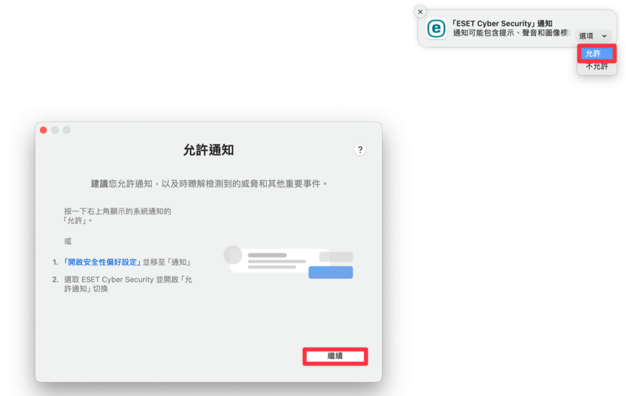The height and width of the screenshot is (396, 626).
Task: Select 允許 from the options menu
Action: tap(597, 54)
